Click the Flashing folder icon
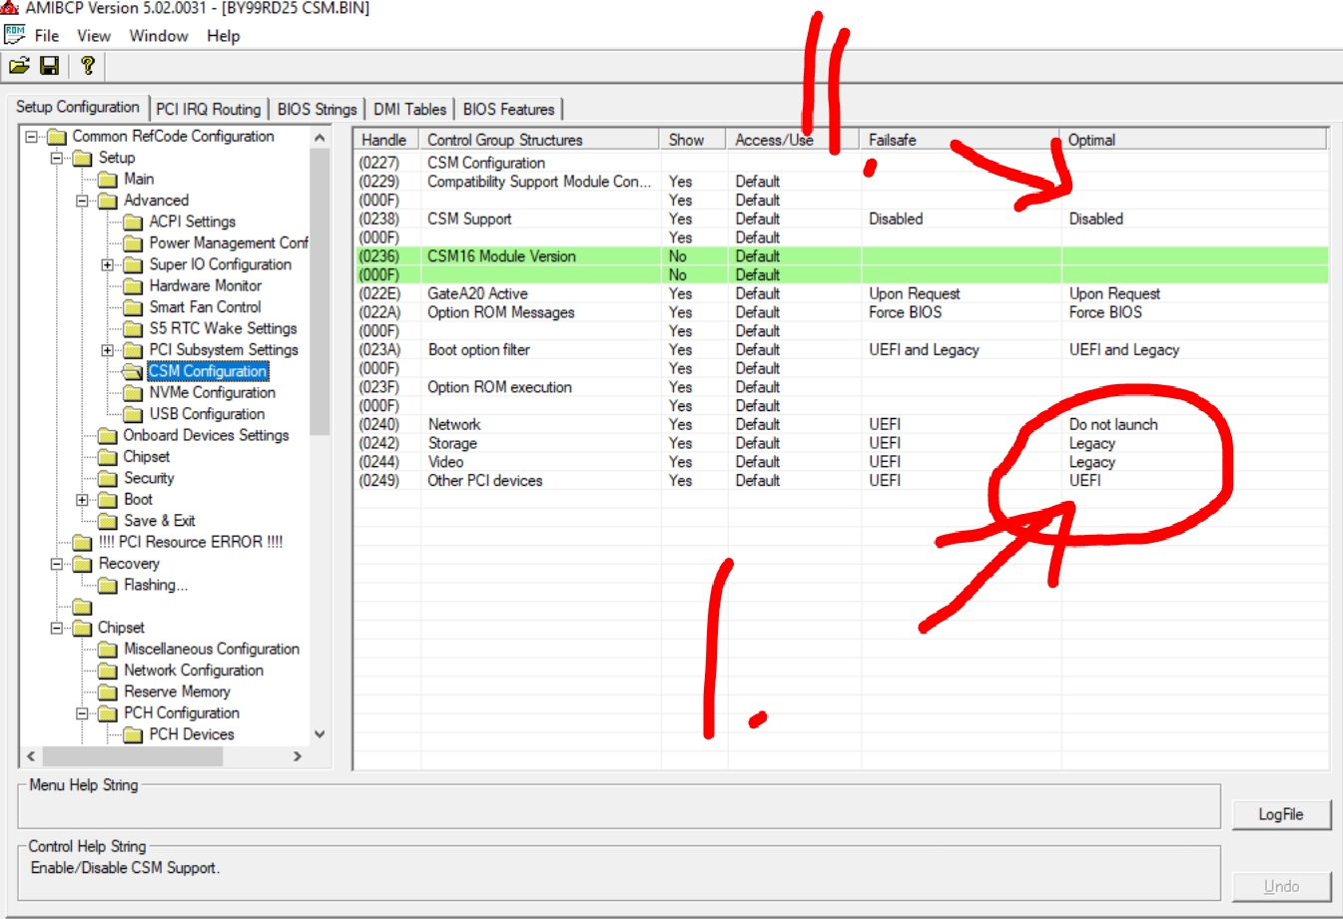1343x919 pixels. [108, 585]
